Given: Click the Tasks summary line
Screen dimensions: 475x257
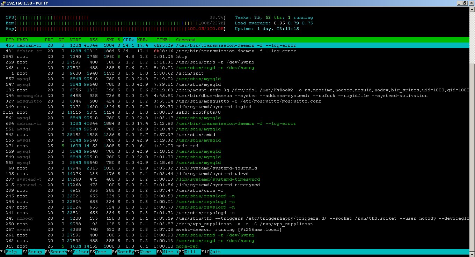Looking at the screenshot, I should (x=274, y=17).
